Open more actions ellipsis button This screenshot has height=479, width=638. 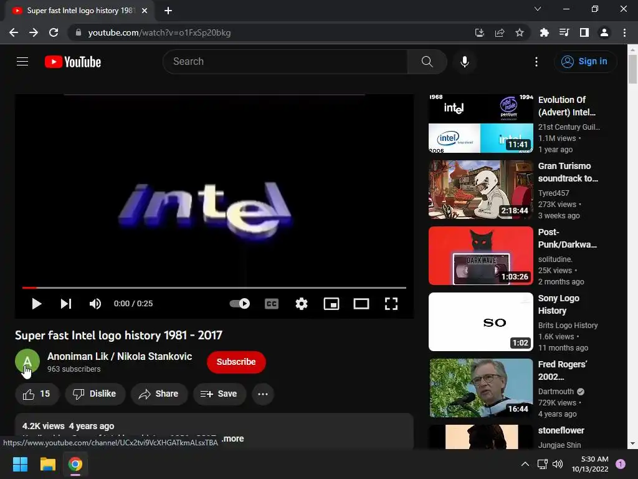(x=263, y=394)
